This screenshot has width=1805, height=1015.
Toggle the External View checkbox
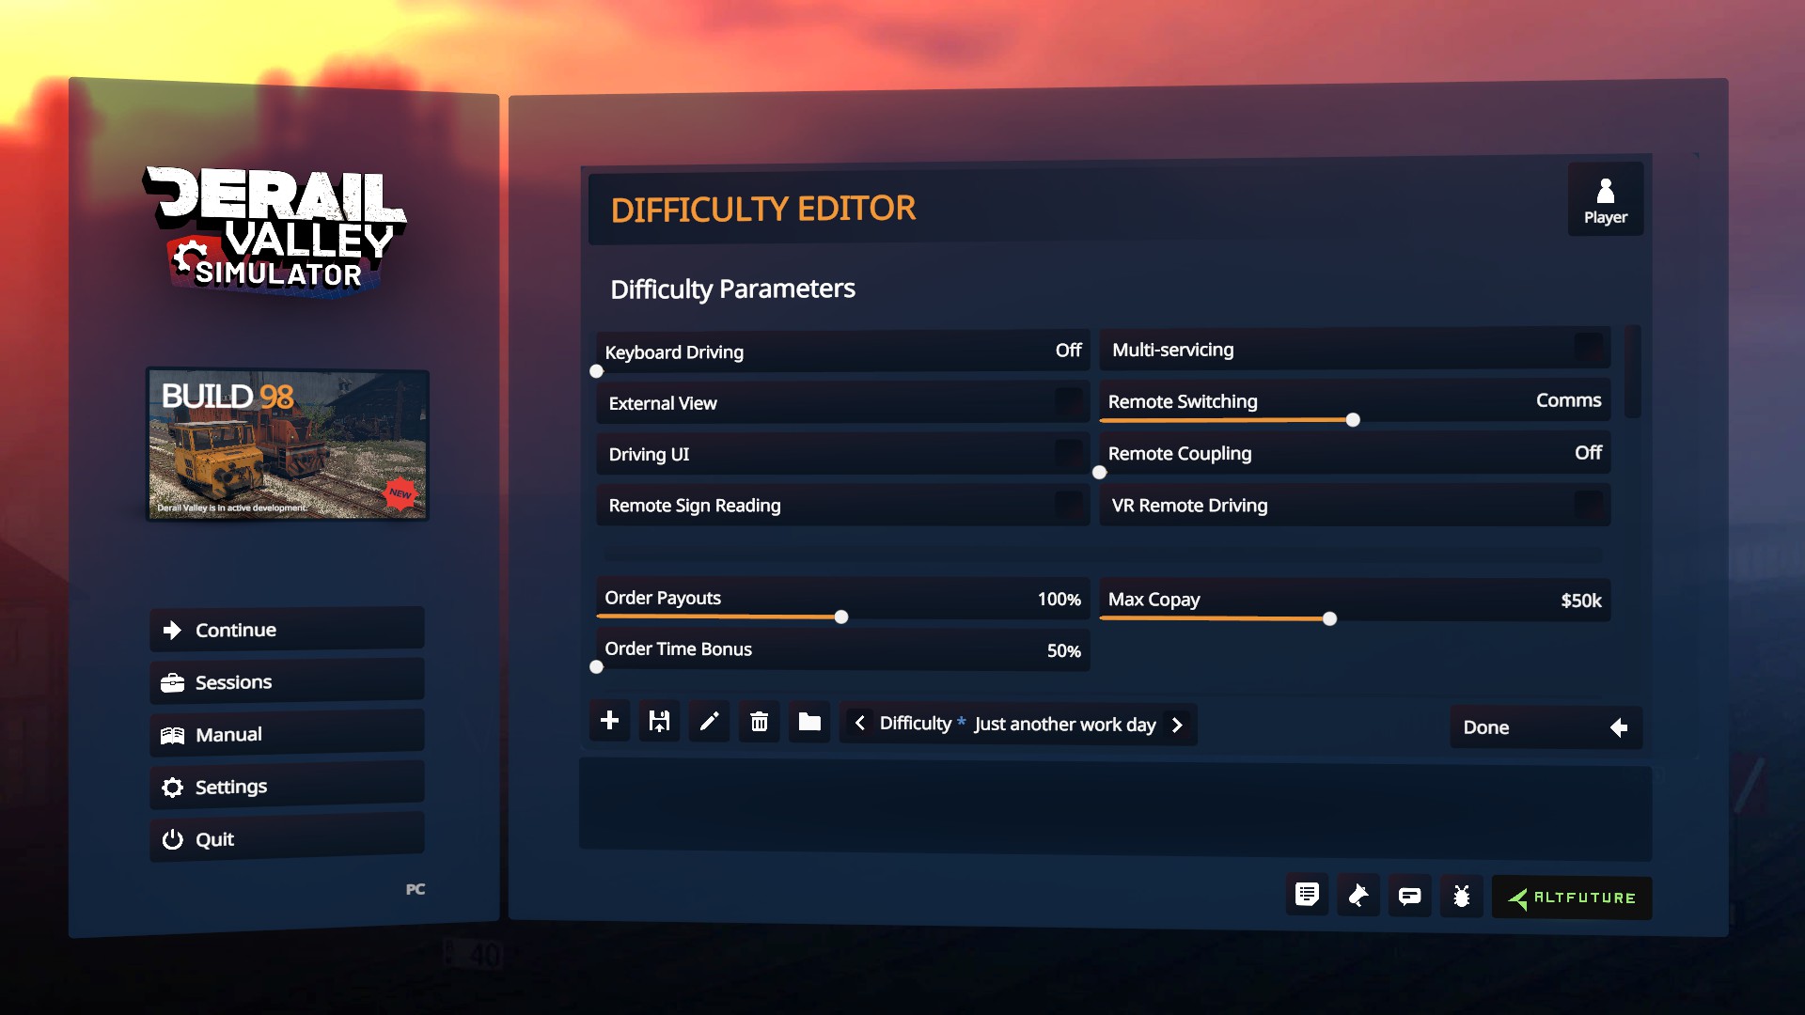coord(1068,402)
